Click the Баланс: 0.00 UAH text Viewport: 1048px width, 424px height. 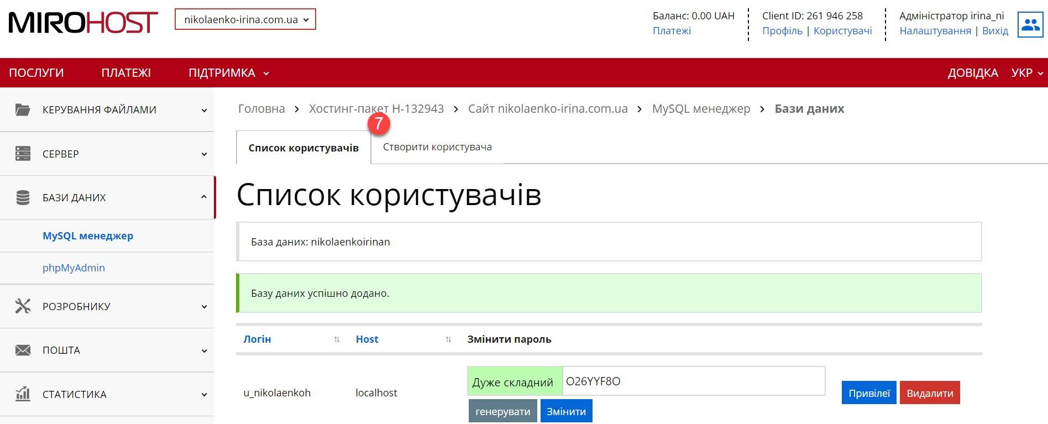(x=694, y=16)
